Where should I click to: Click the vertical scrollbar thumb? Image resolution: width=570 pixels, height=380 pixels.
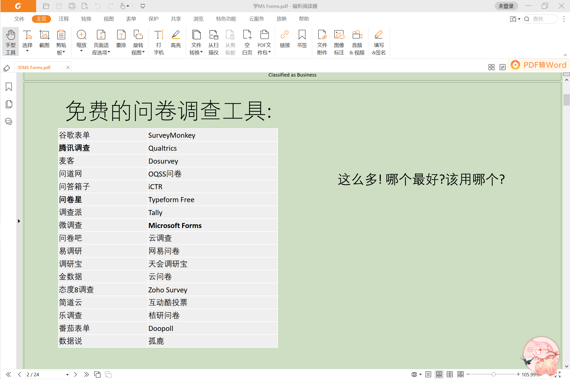click(x=567, y=100)
